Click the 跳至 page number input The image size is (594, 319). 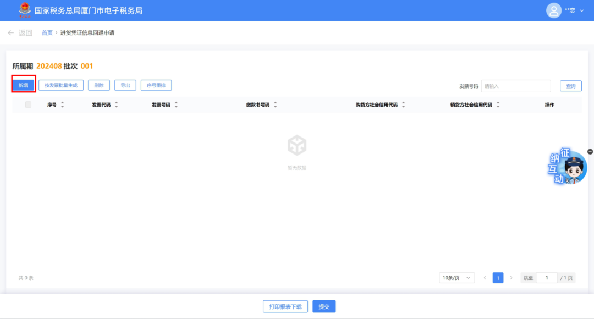coord(547,278)
